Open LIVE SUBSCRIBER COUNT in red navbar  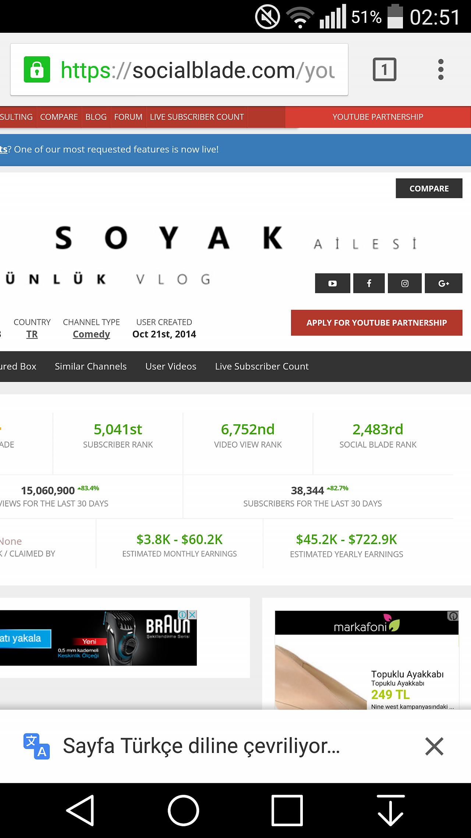197,117
